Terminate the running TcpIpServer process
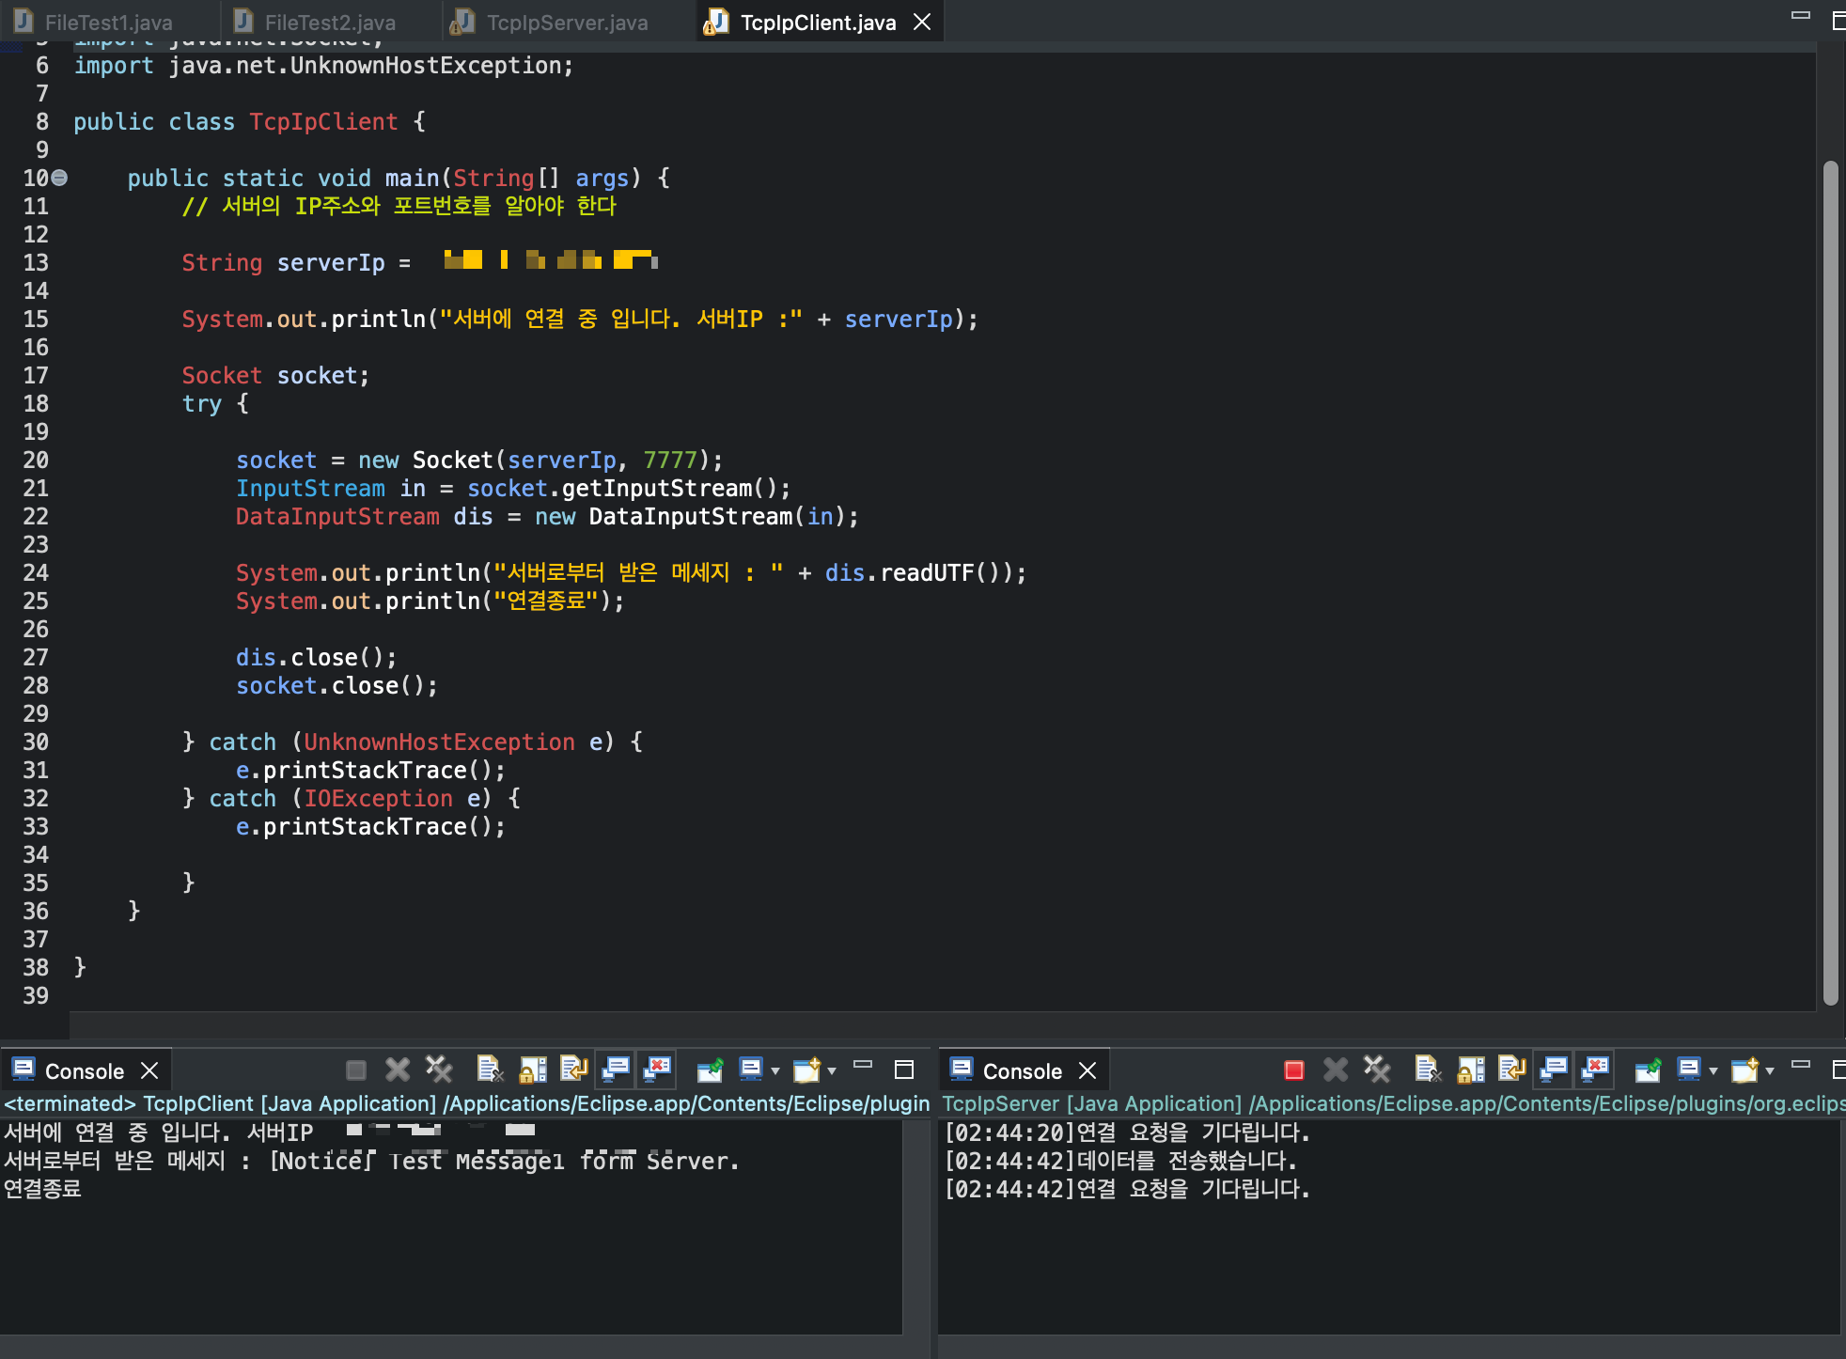The height and width of the screenshot is (1359, 1846). click(1293, 1070)
